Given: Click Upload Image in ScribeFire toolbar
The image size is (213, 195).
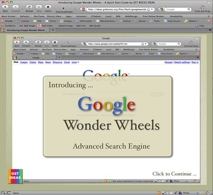Looking at the screenshot, I should (65, 26).
